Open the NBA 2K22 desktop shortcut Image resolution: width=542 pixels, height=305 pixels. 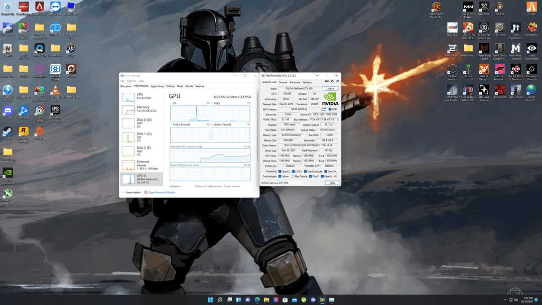coord(452,30)
